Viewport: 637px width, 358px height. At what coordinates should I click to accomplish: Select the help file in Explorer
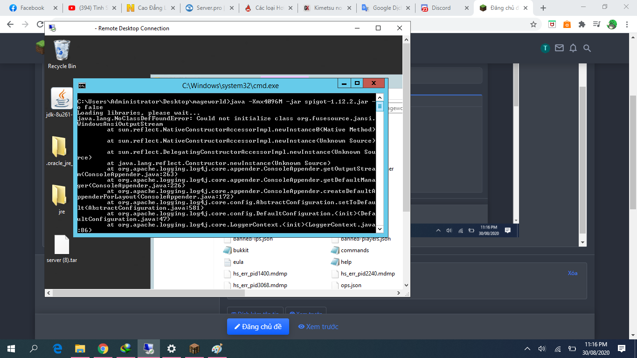coord(341,262)
